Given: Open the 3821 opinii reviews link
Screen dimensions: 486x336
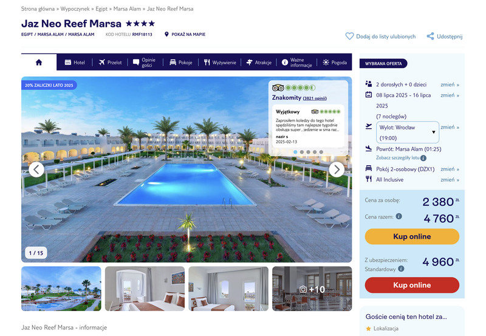Looking at the screenshot, I should coord(314,98).
